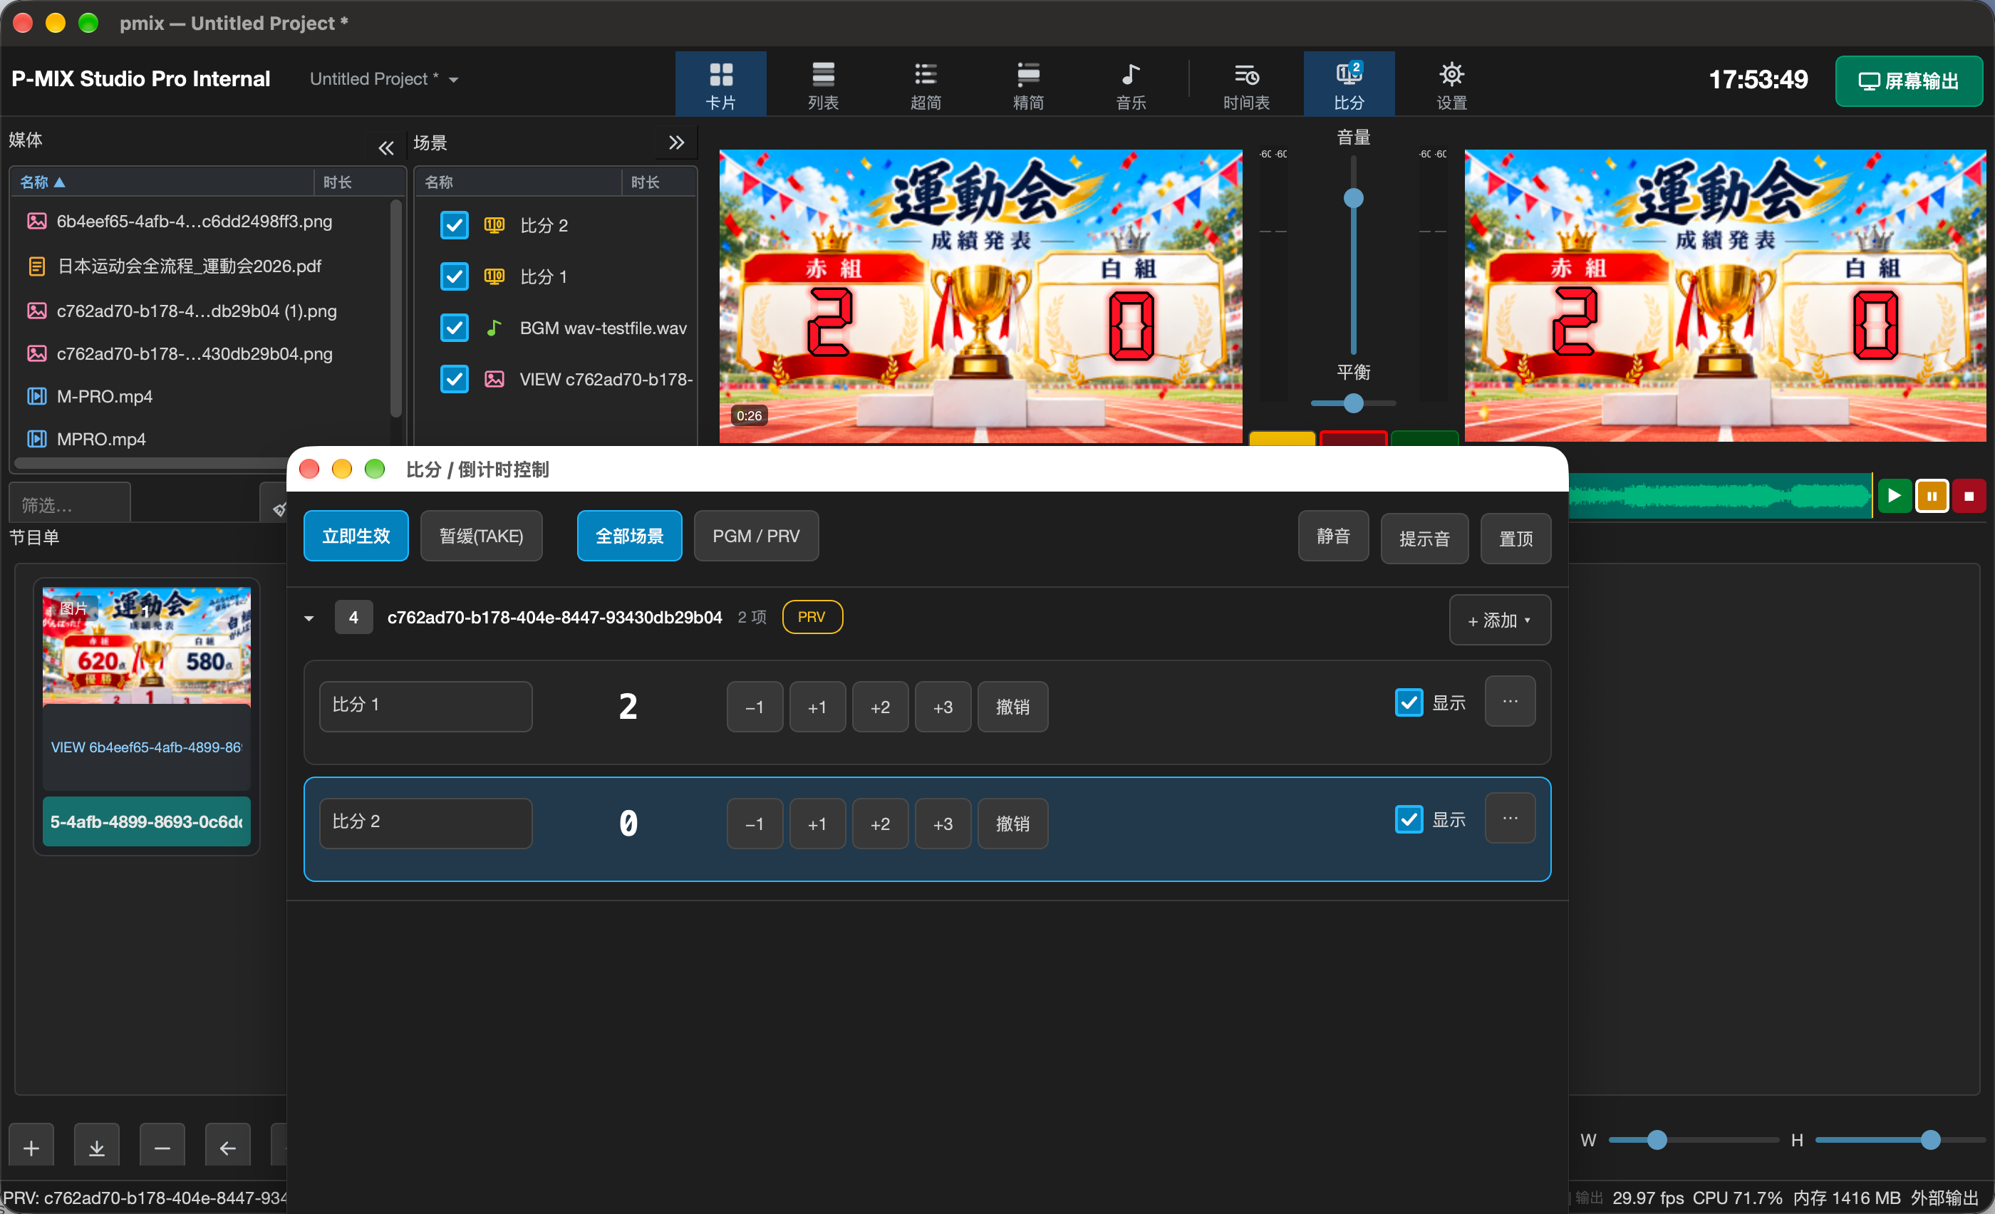This screenshot has width=1995, height=1214.
Task: Open the 设置 settings gear
Action: tap(1451, 84)
